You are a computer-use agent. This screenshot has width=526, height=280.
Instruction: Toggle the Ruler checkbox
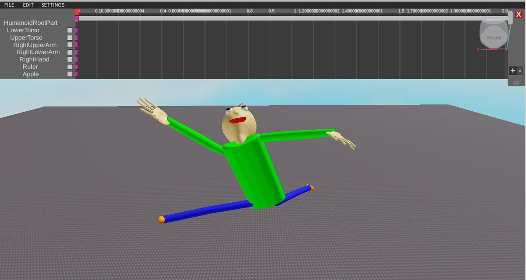pos(70,67)
